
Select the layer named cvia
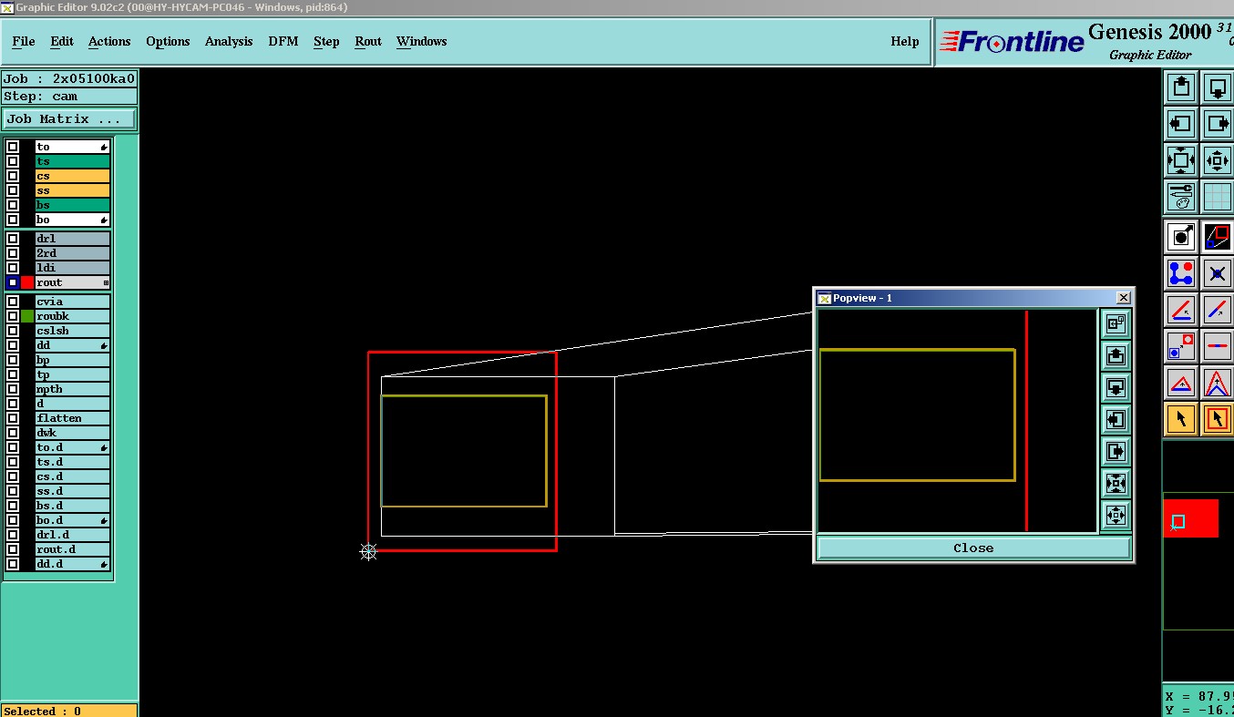[x=73, y=302]
